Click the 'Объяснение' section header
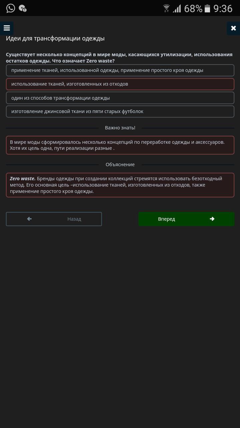Viewport: 240px width, 428px height. 120,165
